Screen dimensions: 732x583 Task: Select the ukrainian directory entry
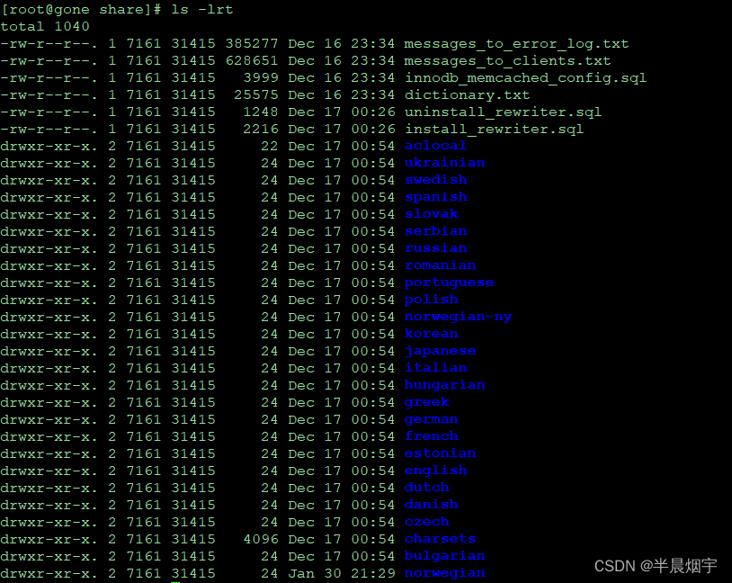[x=445, y=163]
